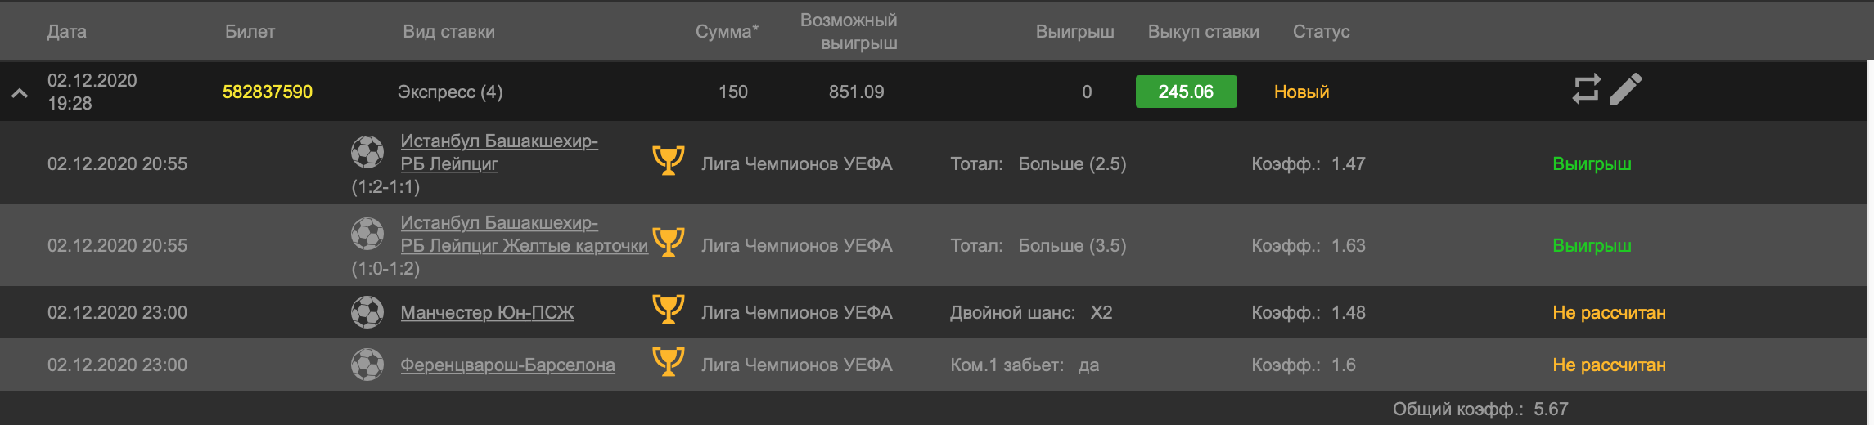The image size is (1874, 425).
Task: Click soccer ball icon in Желтые карточки row
Action: 367,234
